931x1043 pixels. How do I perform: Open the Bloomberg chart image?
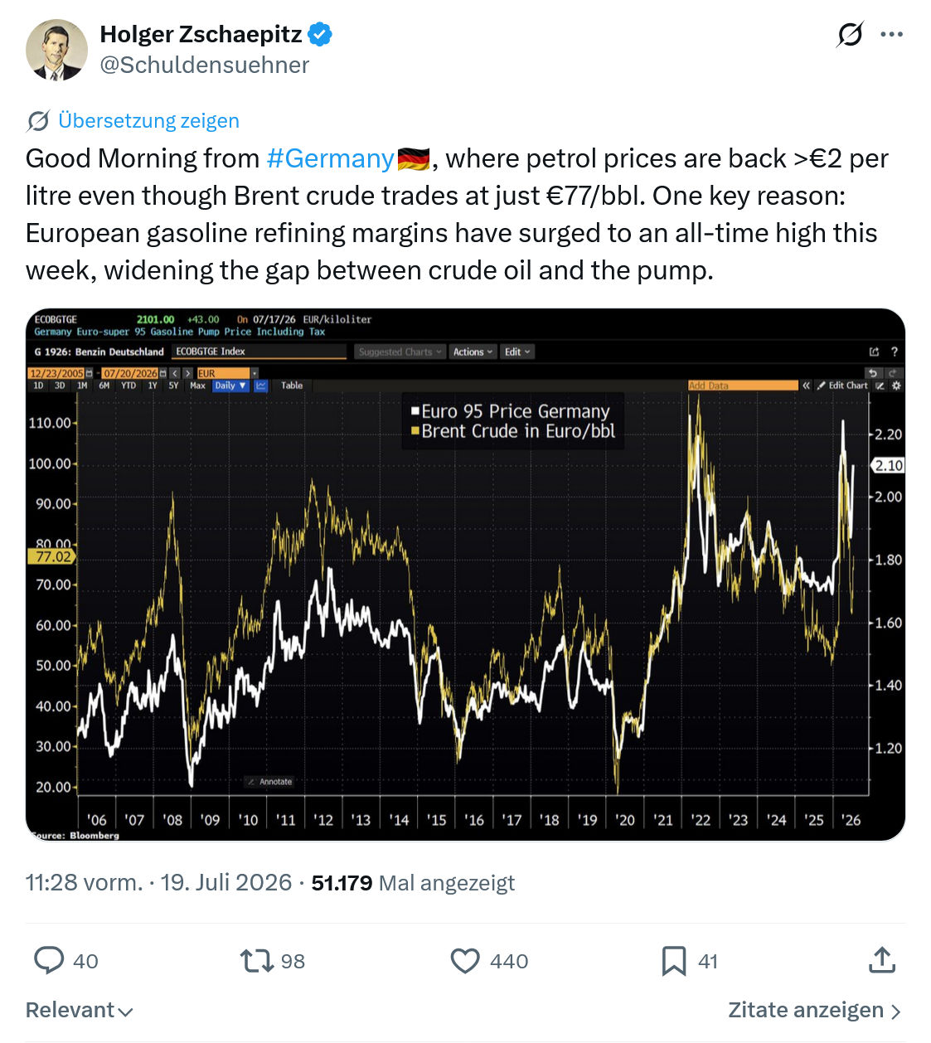point(465,575)
